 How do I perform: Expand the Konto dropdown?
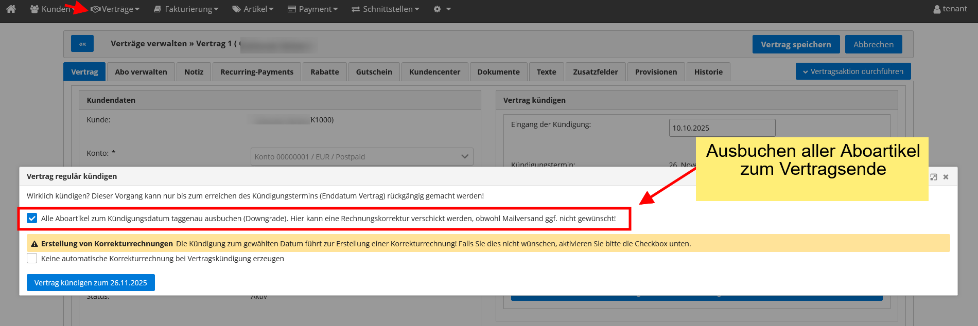pyautogui.click(x=361, y=157)
